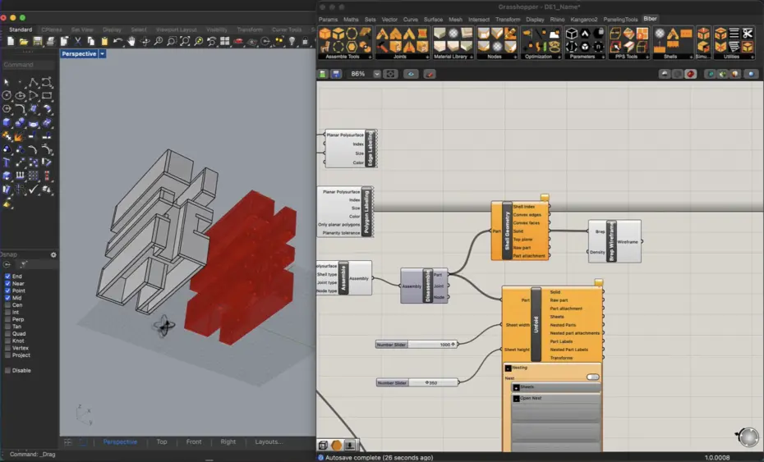Select the Text tool in Rhino sidebar
Viewport: 764px width, 462px height.
7,162
